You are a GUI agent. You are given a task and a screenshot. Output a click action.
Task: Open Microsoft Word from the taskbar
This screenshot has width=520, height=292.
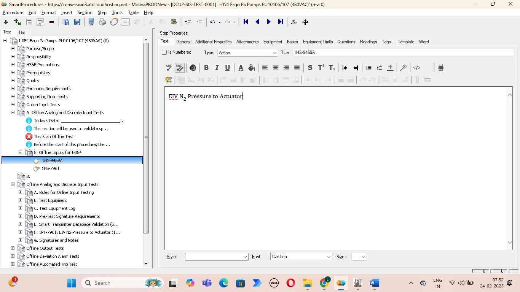pyautogui.click(x=374, y=283)
